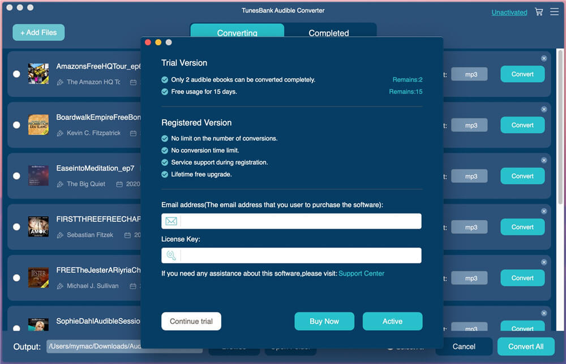Switch to the Converting tab
Viewport: 566px width, 364px height.
point(237,31)
